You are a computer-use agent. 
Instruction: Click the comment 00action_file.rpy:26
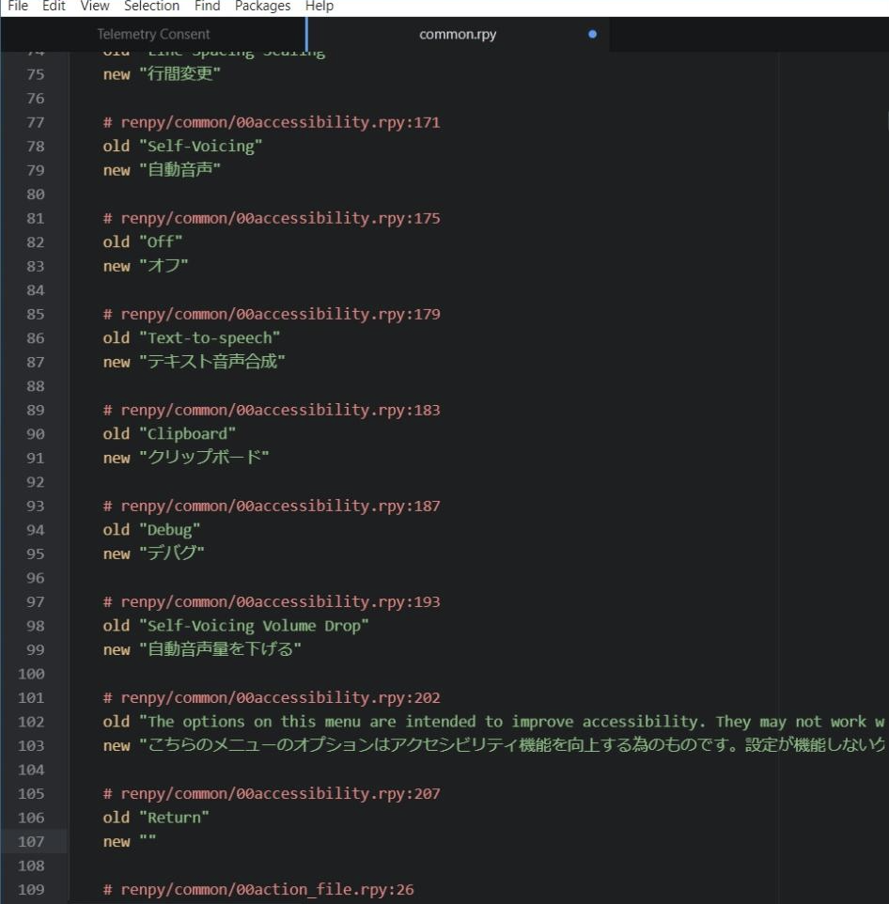[258, 890]
